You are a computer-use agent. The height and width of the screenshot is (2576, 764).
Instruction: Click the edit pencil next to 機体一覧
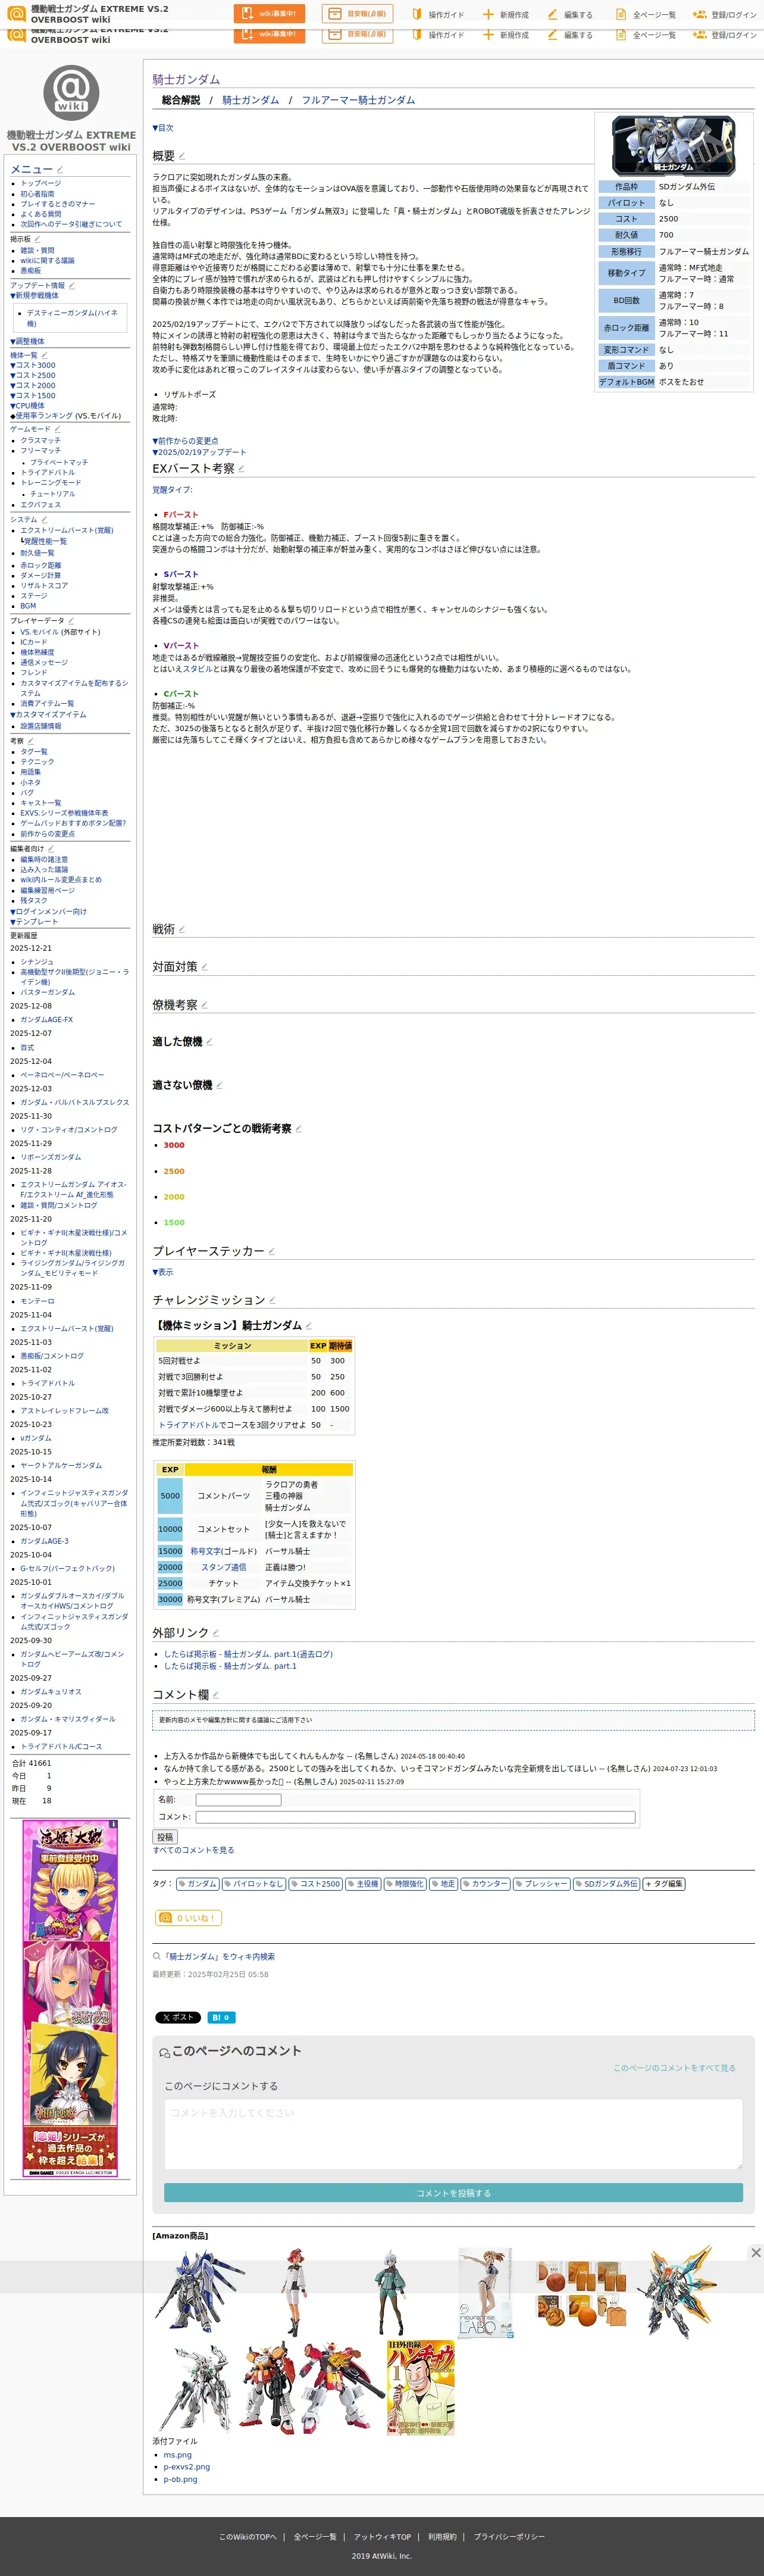(x=44, y=355)
